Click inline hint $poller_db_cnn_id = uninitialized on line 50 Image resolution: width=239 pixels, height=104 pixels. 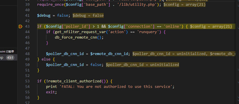(142, 65)
